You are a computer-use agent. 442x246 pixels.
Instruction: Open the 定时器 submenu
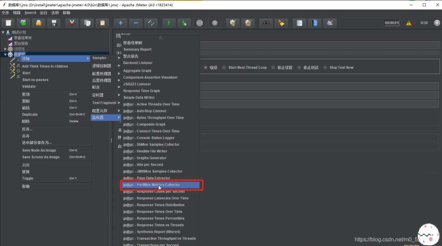[106, 95]
